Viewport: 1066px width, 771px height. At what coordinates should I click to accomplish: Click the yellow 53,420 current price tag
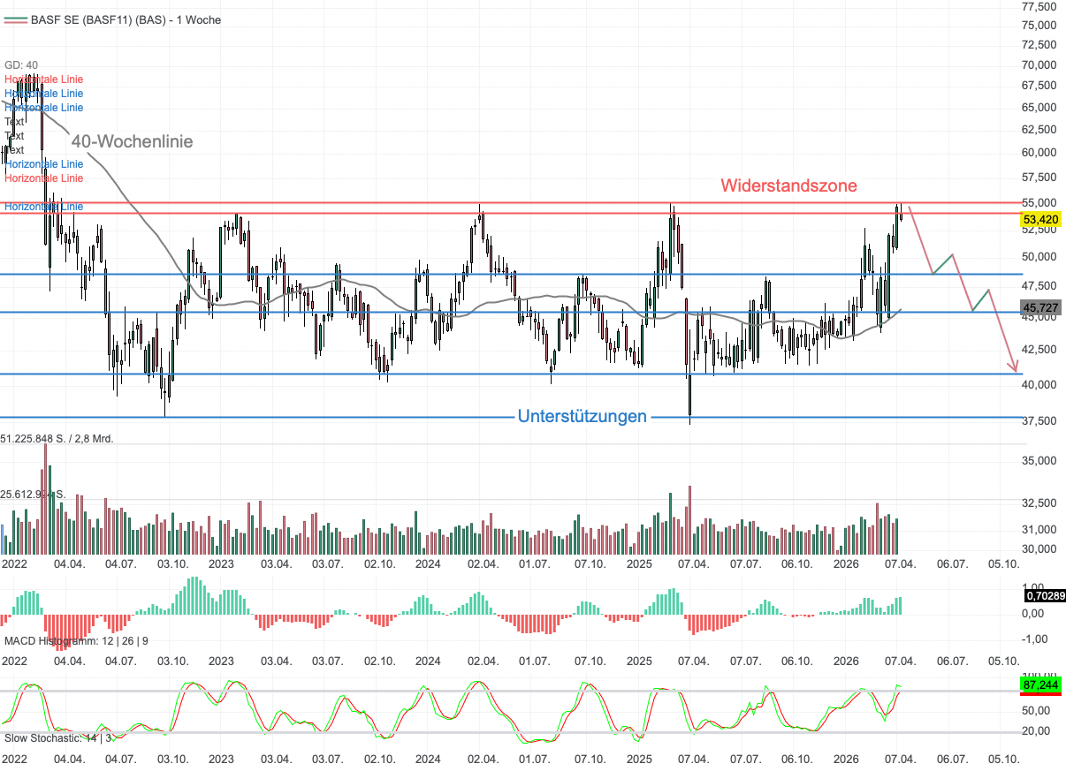tap(1040, 219)
